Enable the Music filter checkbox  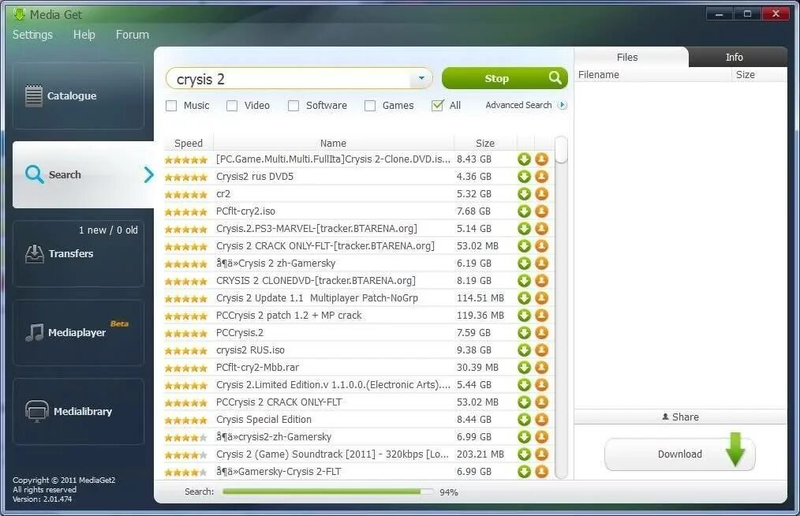coord(171,106)
